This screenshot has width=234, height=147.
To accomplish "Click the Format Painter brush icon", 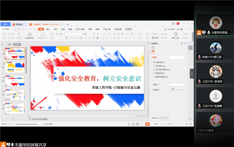I will pyautogui.click(x=19, y=34).
